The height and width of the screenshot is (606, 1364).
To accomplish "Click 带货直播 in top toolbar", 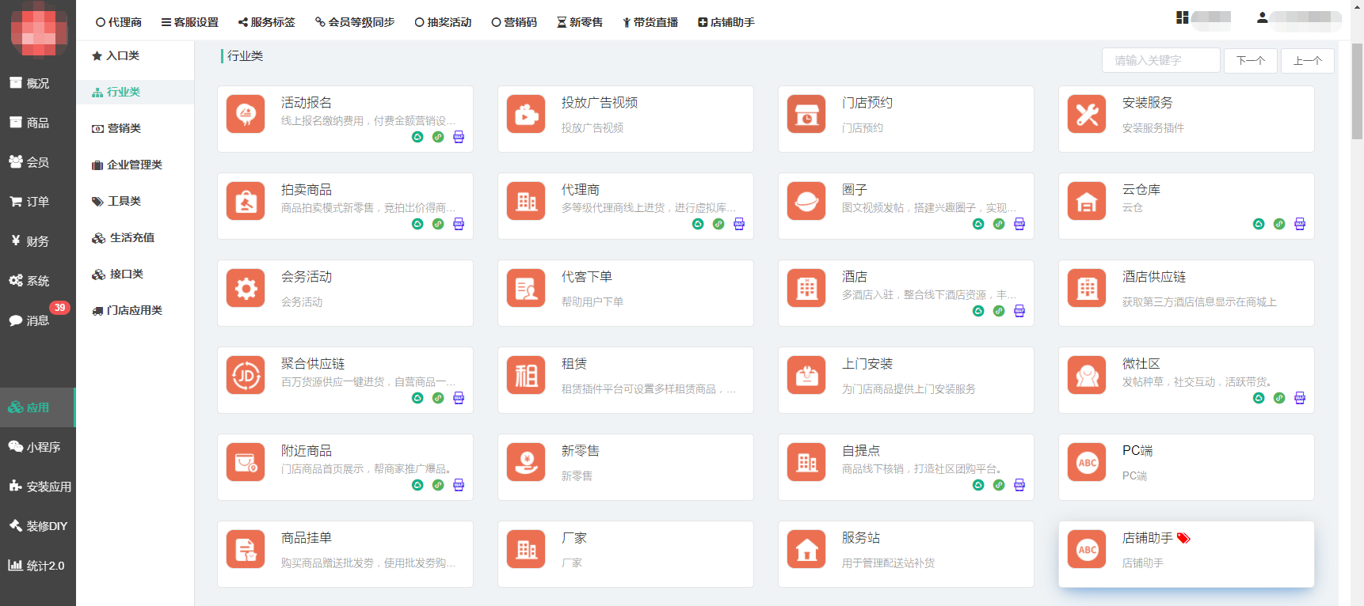I will pyautogui.click(x=650, y=22).
